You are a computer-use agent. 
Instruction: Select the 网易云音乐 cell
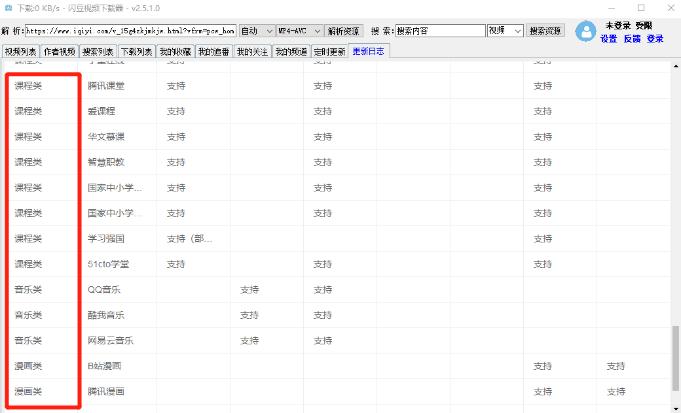coord(111,340)
